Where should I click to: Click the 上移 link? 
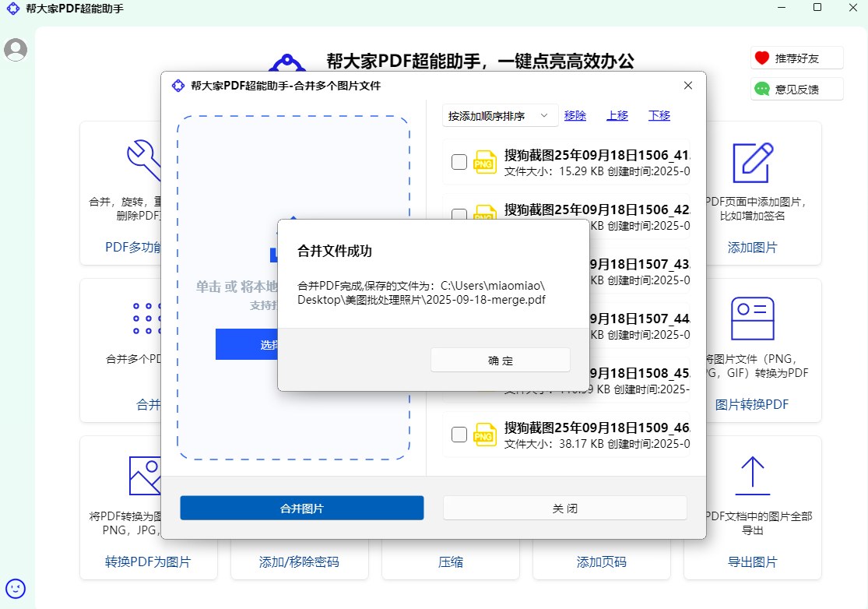pos(617,116)
